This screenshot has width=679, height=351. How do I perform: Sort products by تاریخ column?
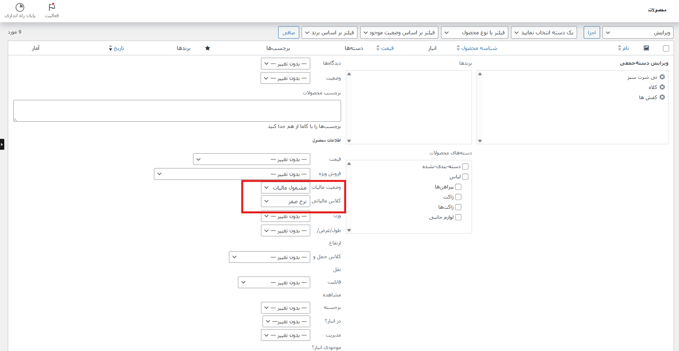[x=116, y=48]
